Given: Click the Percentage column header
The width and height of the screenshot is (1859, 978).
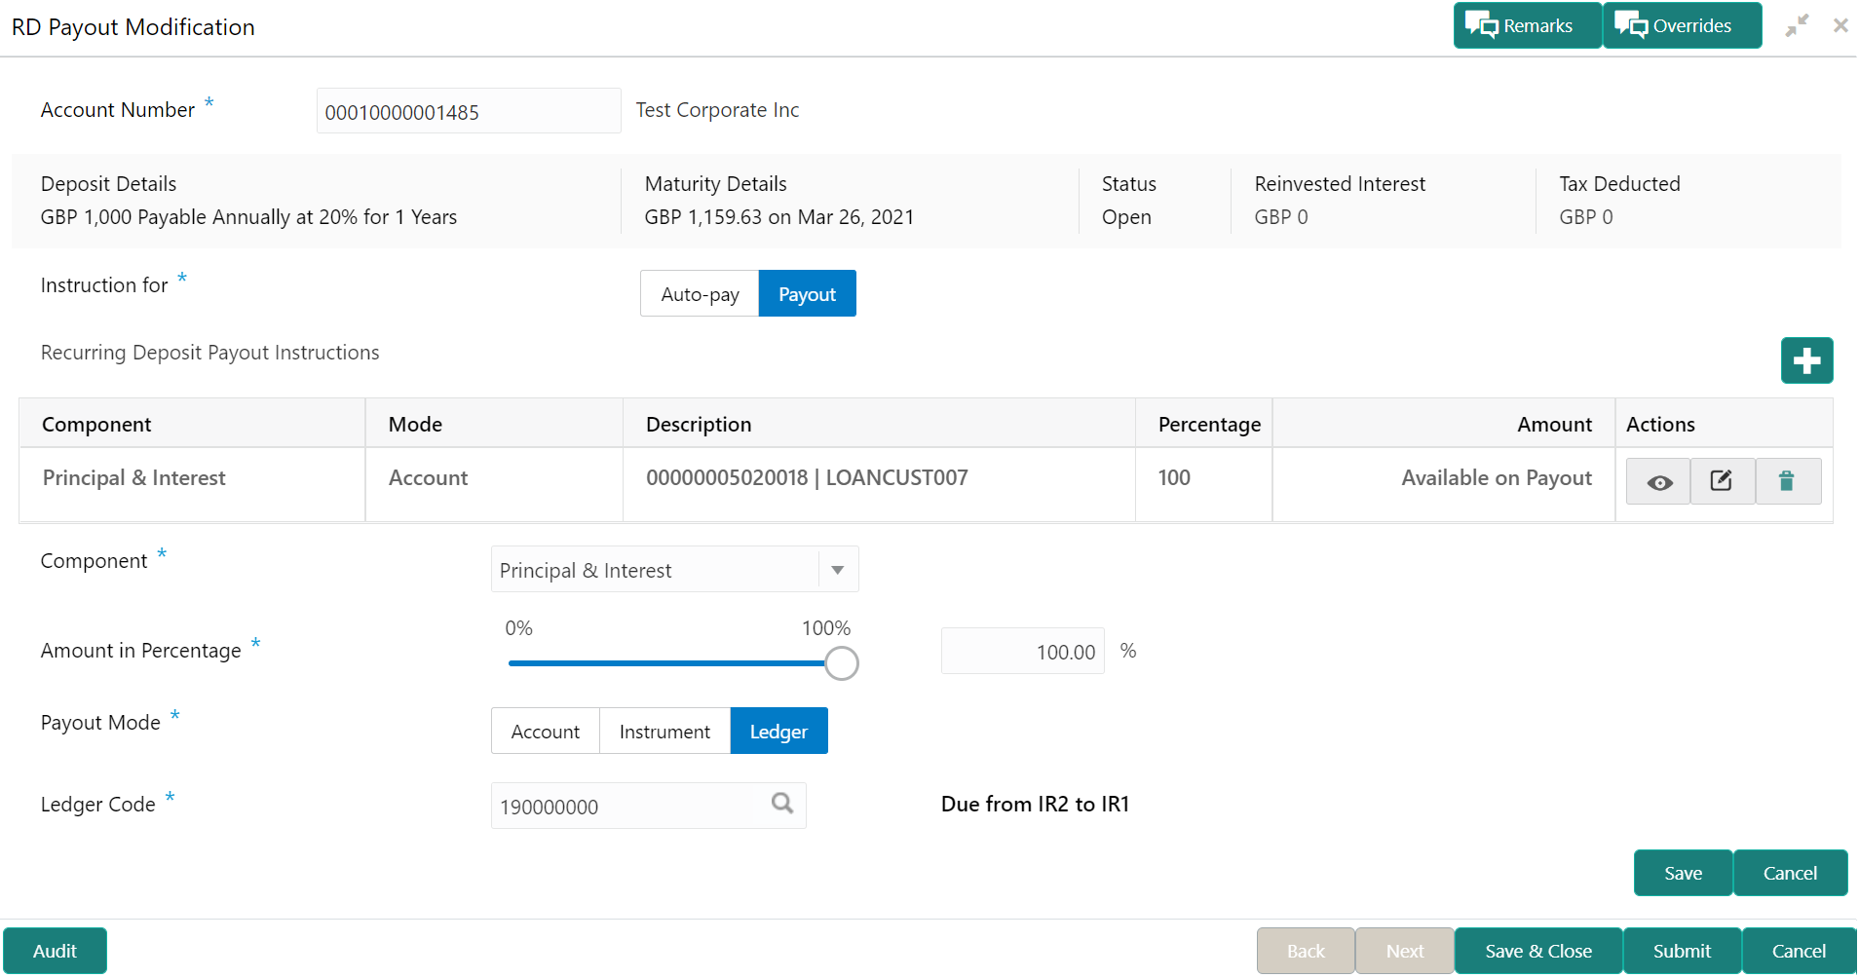Looking at the screenshot, I should point(1203,424).
